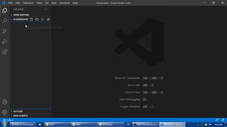This screenshot has height=127, width=227.
Task: Open the Run menu
Action: (x=54, y=3)
